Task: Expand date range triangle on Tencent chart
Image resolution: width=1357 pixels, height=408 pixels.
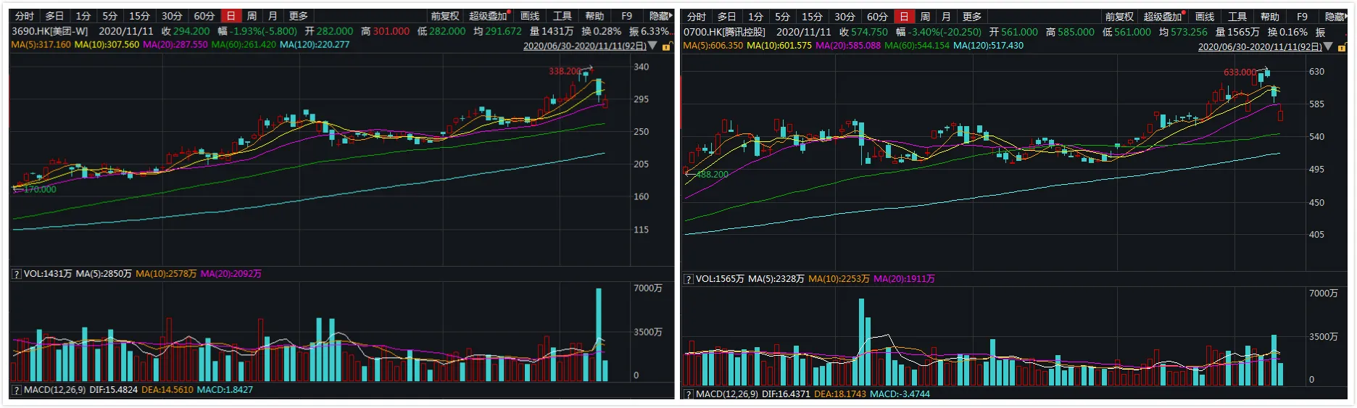Action: (1328, 46)
